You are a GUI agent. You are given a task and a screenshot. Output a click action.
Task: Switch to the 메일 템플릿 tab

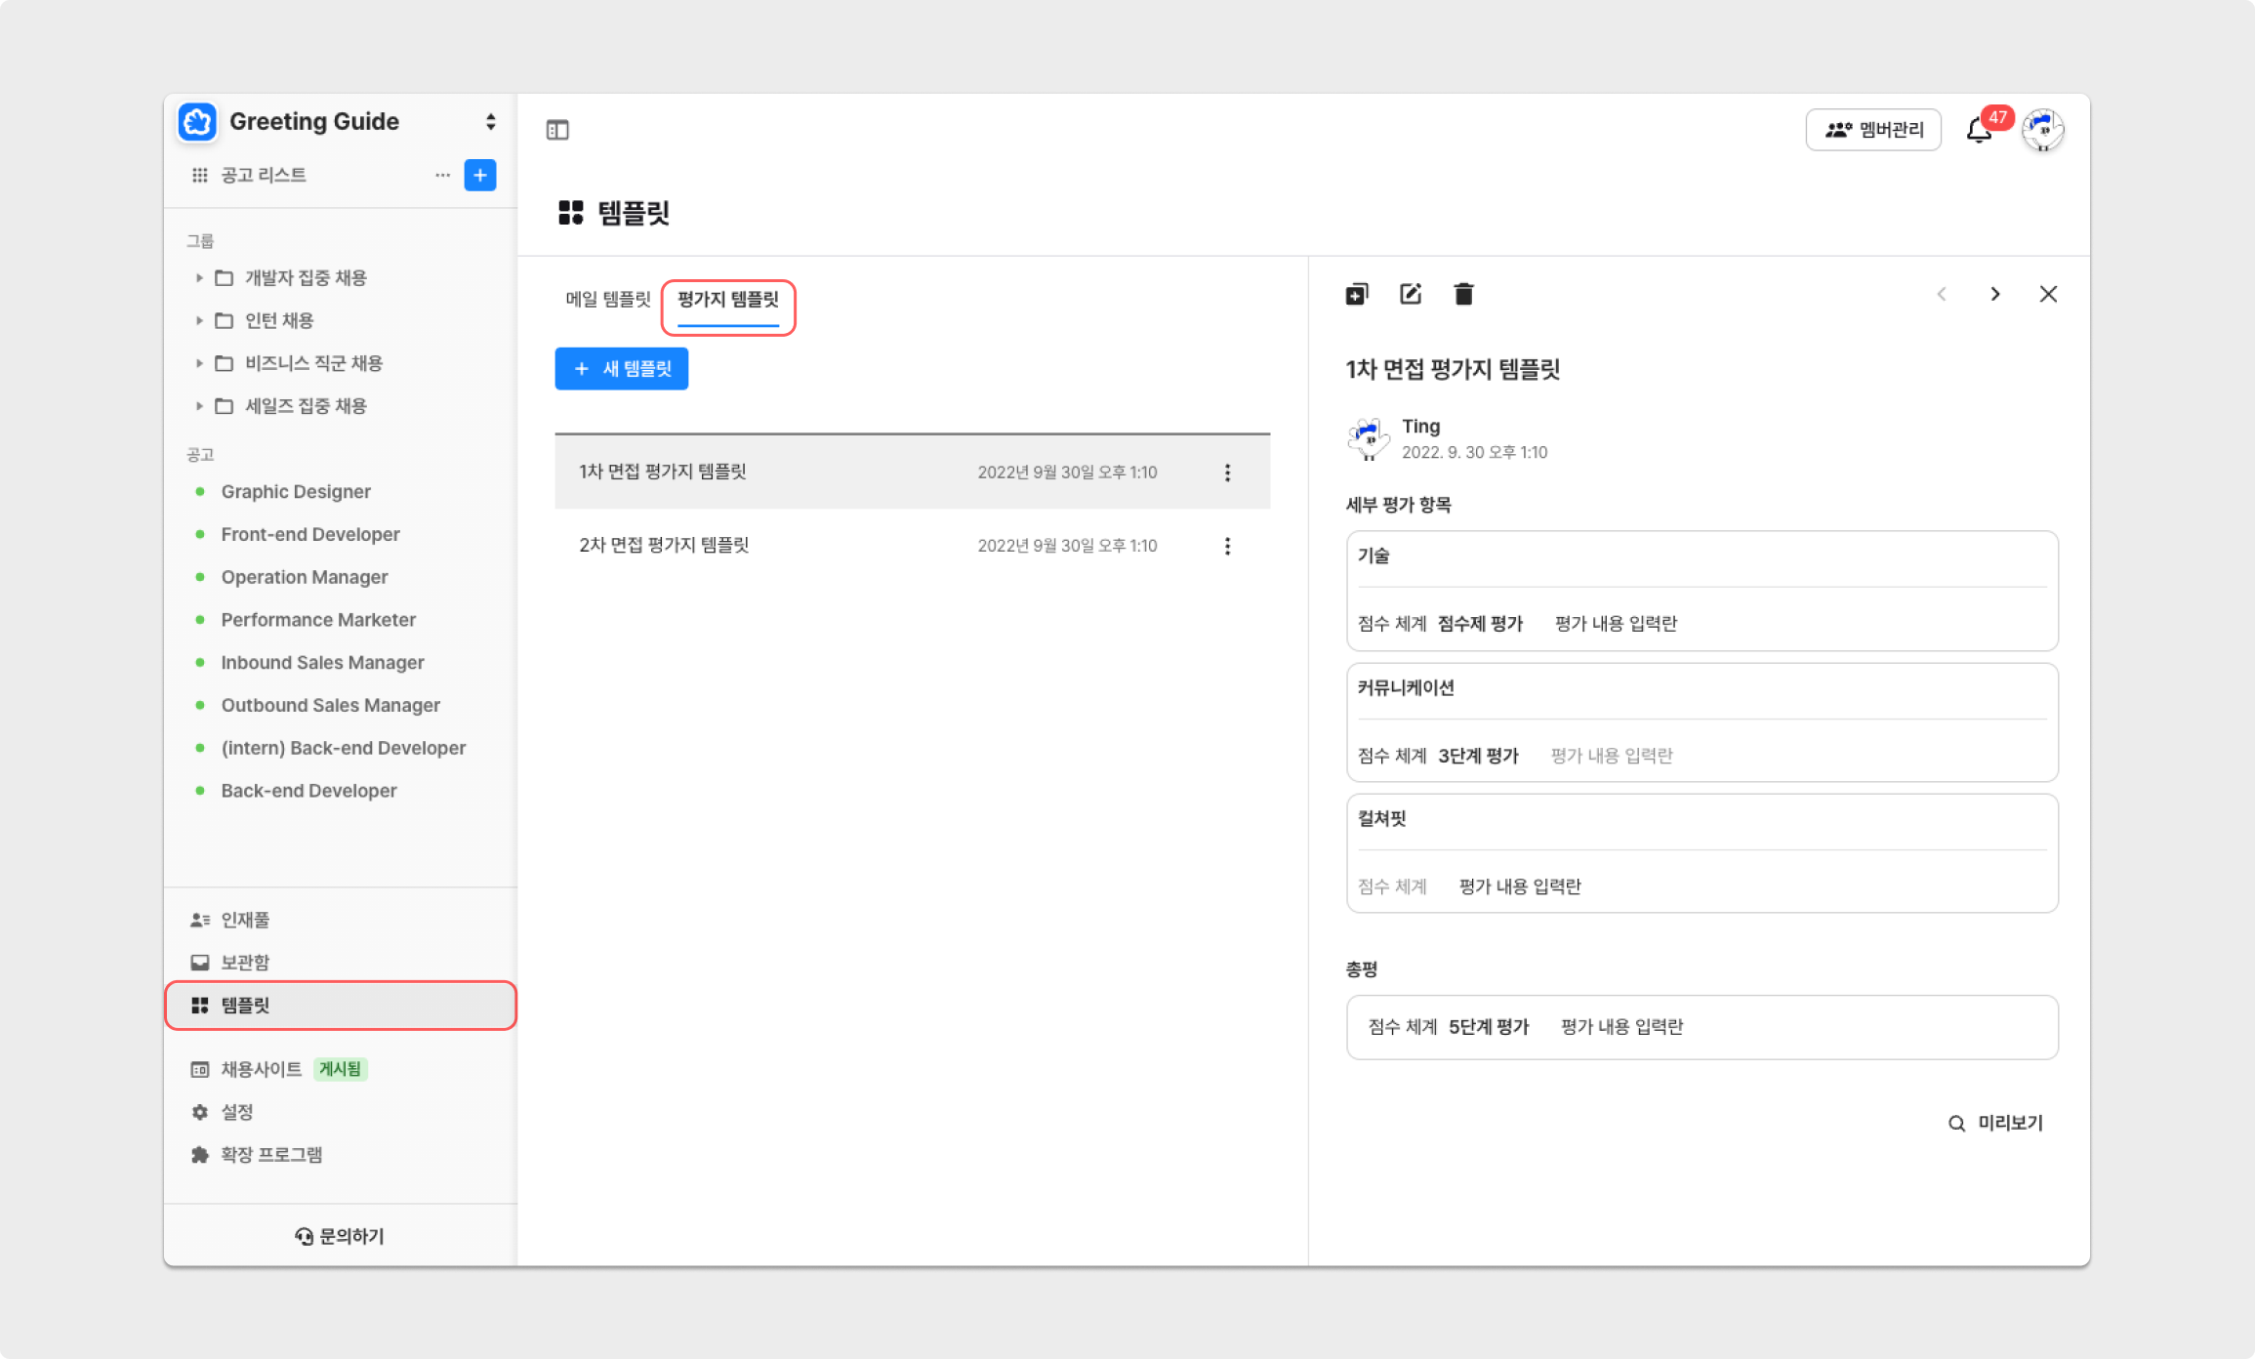[x=607, y=300]
